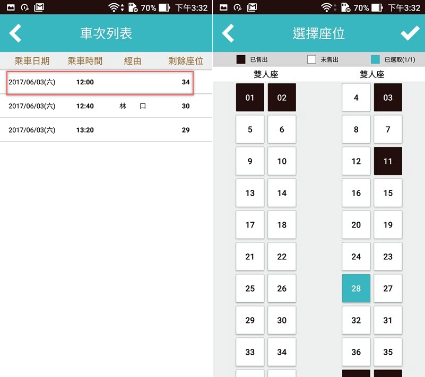Choose seat 23
This screenshot has height=377, width=425.
(x=388, y=257)
